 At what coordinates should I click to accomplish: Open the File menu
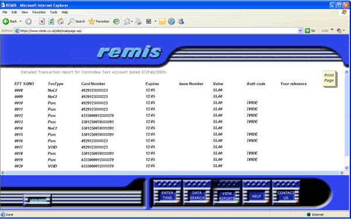(x=5, y=12)
